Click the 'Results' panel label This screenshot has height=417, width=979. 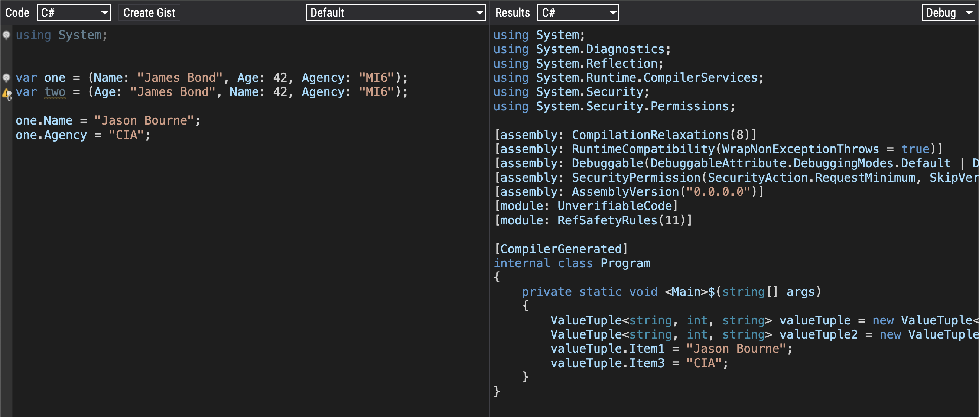coord(512,13)
